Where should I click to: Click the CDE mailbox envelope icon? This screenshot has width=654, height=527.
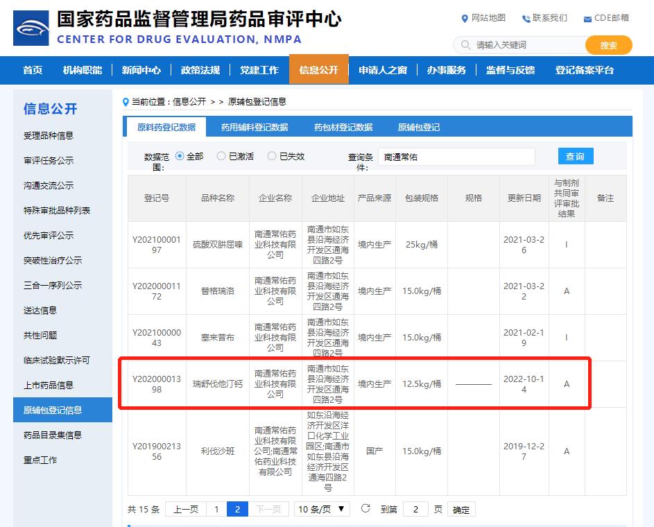[587, 19]
